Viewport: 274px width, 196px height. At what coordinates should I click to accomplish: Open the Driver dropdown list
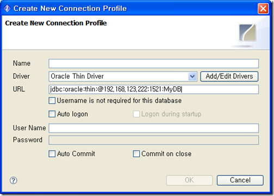tap(192, 77)
